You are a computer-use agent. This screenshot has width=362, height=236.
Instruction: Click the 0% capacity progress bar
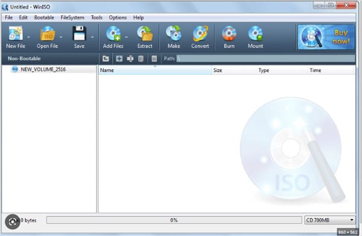point(174,220)
